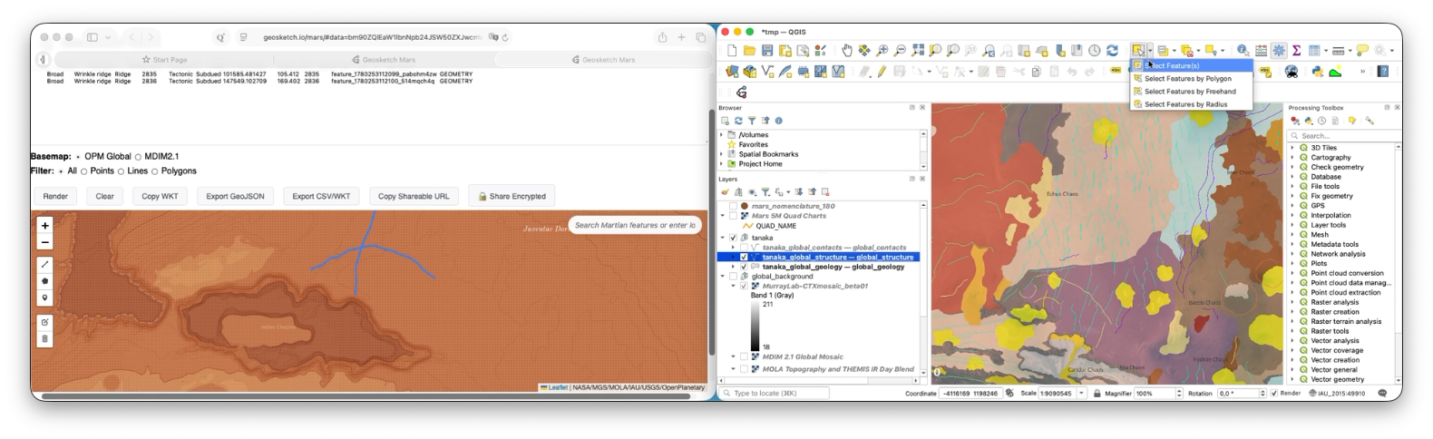
Task: Select the draw marker tool on Geosketch map
Action: pyautogui.click(x=44, y=298)
